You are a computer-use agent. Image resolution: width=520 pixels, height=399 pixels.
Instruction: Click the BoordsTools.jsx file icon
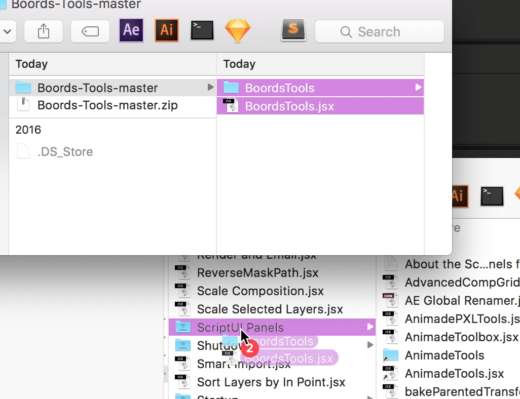coord(231,106)
